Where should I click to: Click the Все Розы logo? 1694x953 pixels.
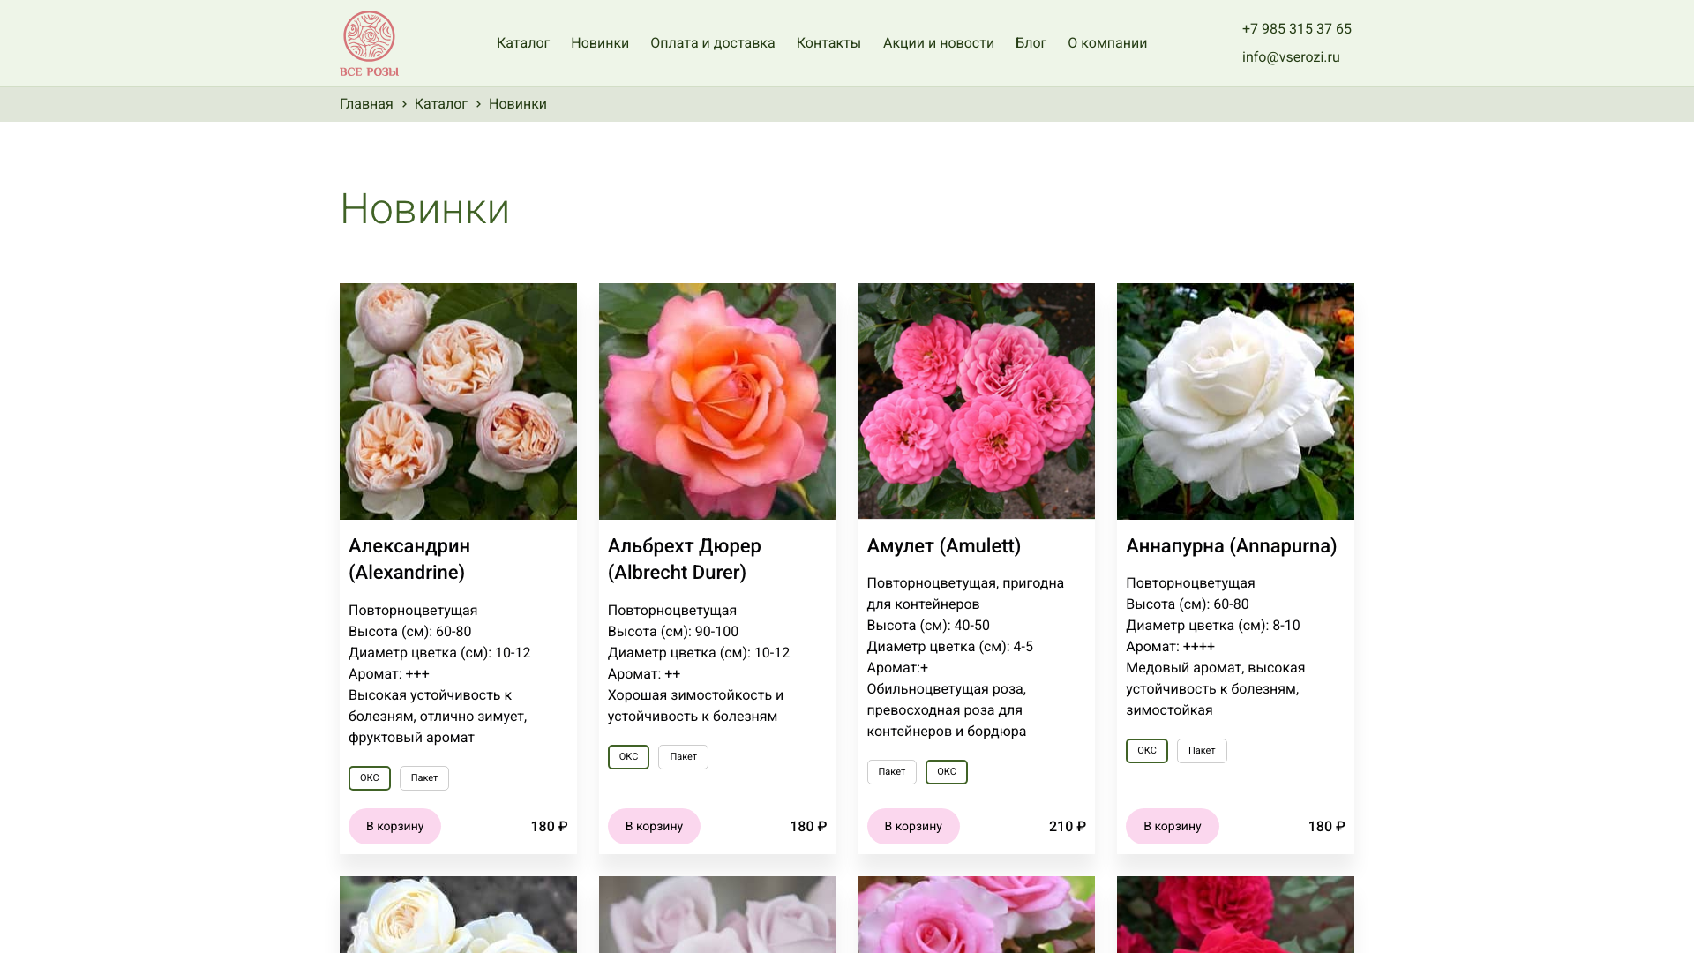369,43
